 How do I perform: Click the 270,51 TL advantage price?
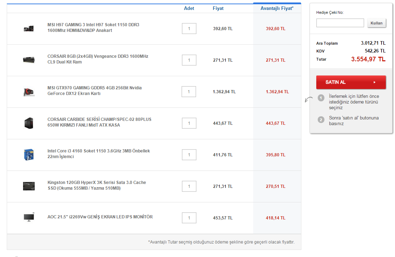point(276,186)
